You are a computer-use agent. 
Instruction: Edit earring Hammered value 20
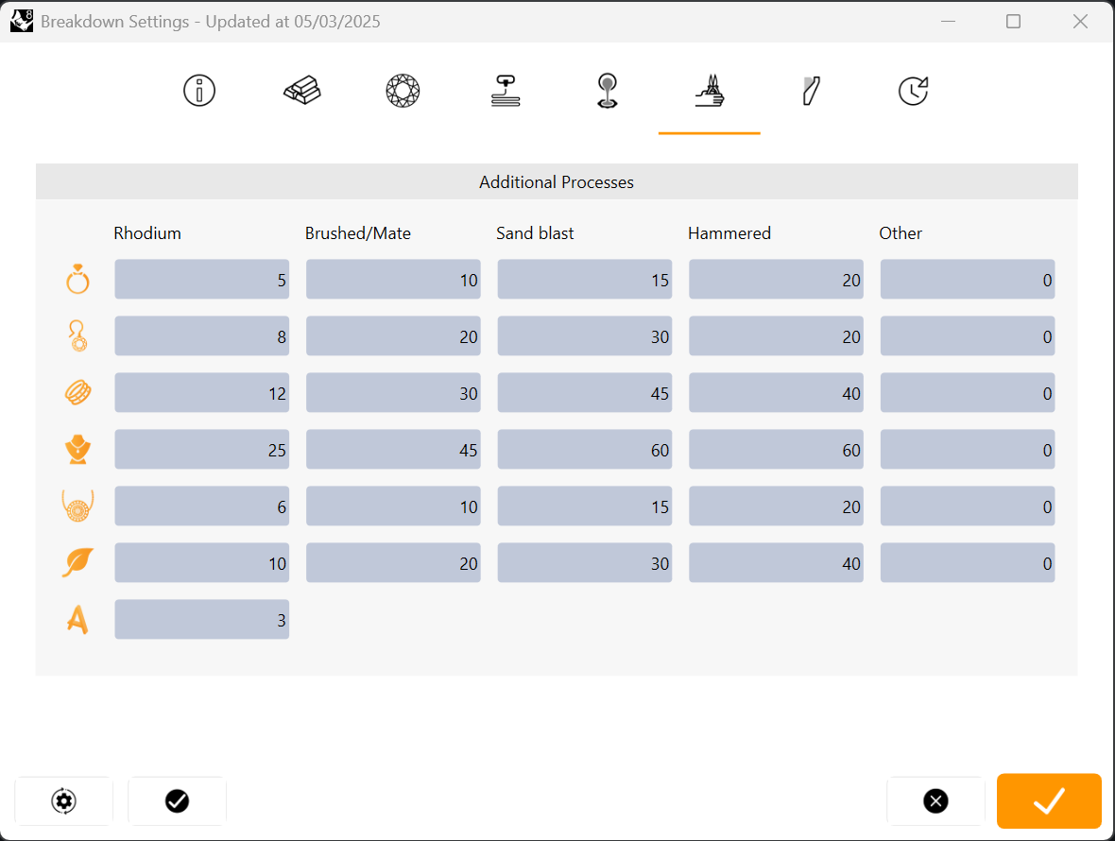pyautogui.click(x=776, y=336)
